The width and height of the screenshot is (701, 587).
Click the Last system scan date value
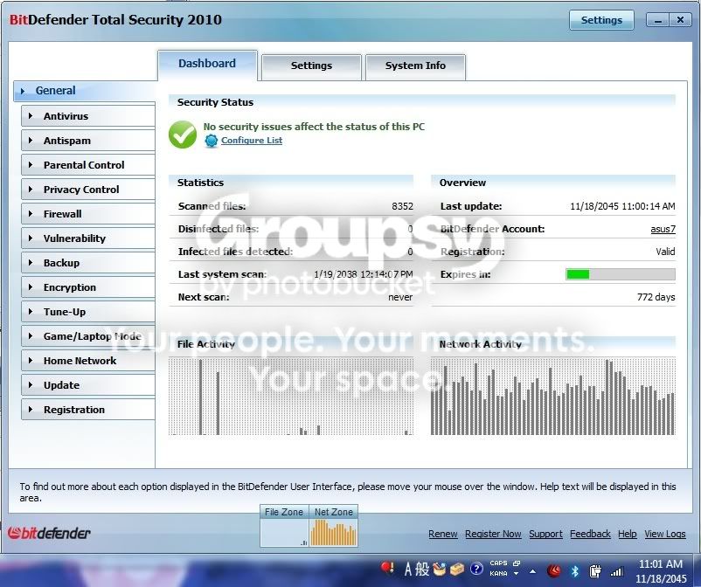coord(364,274)
